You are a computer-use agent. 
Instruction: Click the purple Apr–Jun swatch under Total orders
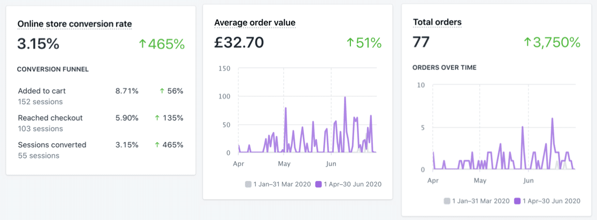(x=517, y=201)
